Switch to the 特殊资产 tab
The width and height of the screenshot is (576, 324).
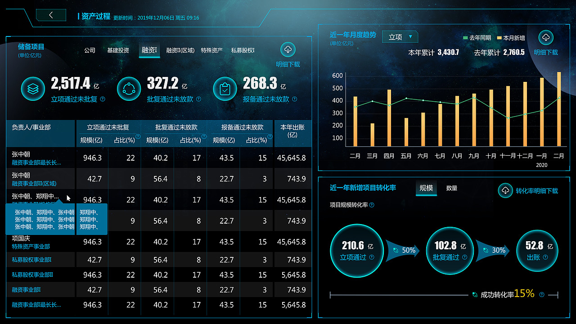[x=211, y=50]
